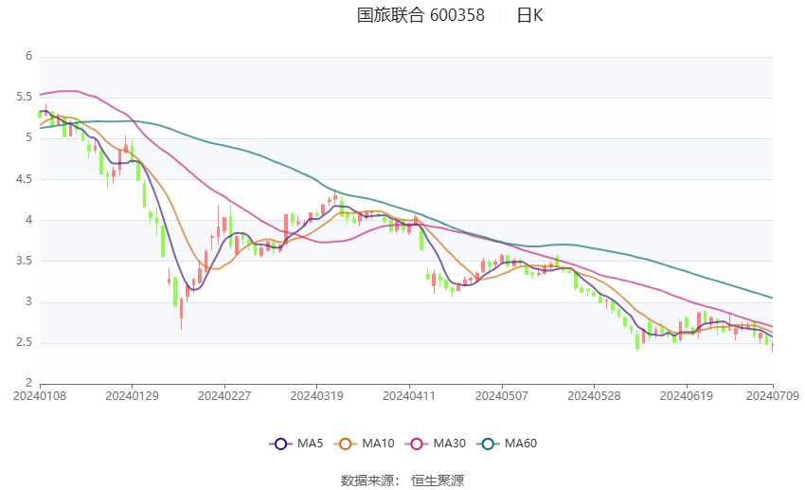805x490 pixels.
Task: Click x-axis date label 20240129
Action: pos(132,396)
